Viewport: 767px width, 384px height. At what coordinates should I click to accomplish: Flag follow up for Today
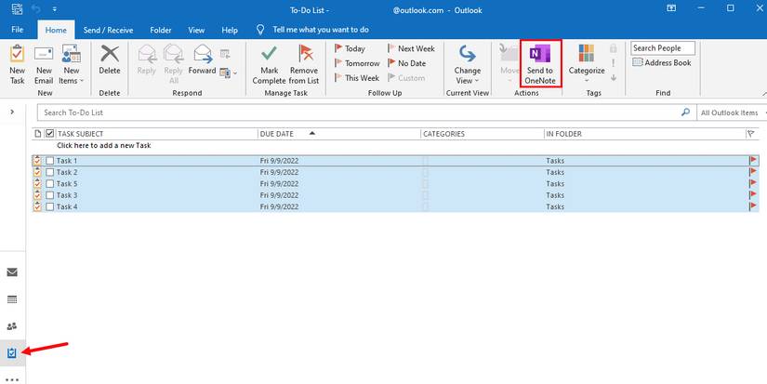350,48
